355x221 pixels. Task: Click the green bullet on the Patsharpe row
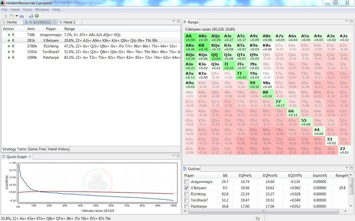[x=9, y=57]
